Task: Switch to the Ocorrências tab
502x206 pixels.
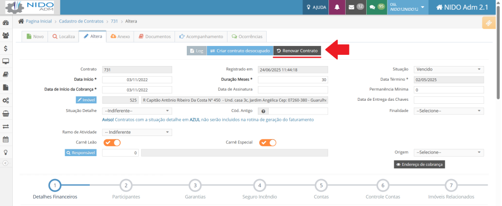Action: click(x=248, y=36)
